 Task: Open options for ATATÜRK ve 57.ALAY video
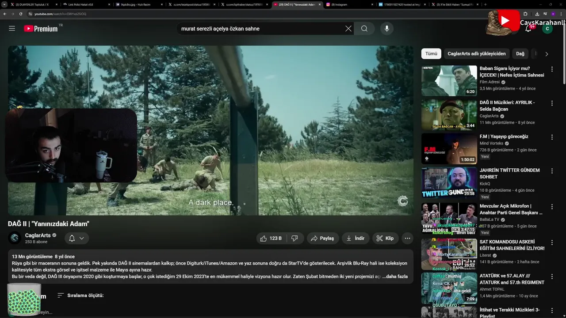pos(552,276)
